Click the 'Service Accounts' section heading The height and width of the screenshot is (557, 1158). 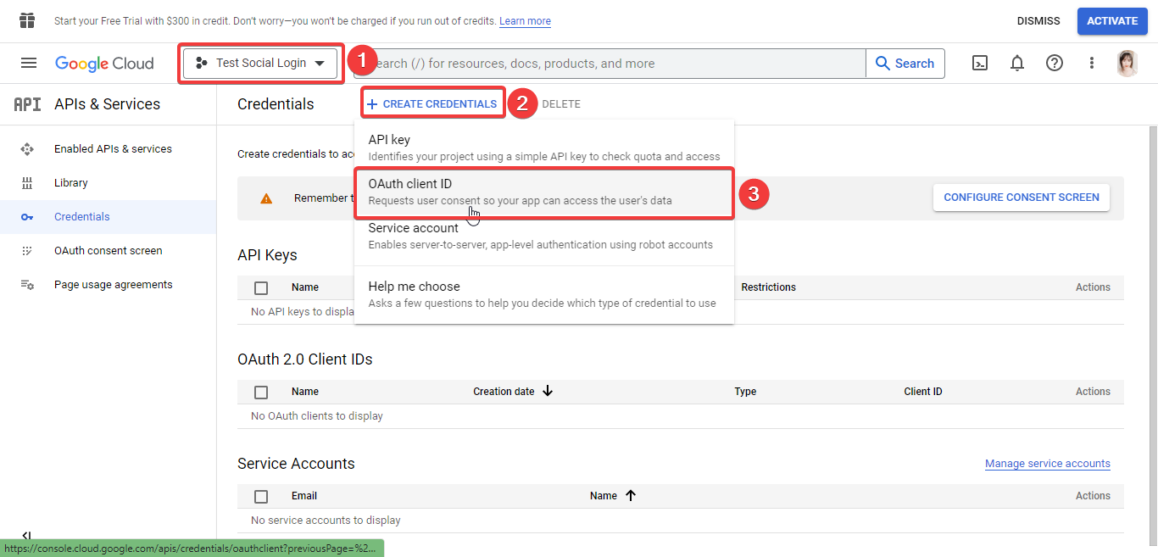[x=296, y=464]
